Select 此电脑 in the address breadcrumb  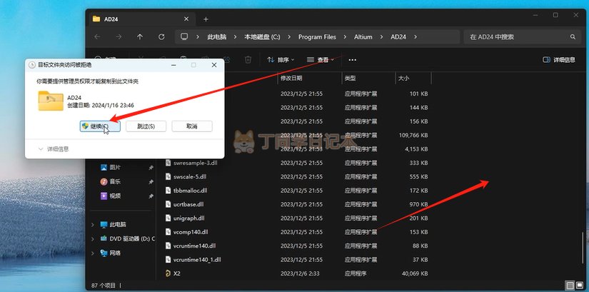(x=217, y=37)
